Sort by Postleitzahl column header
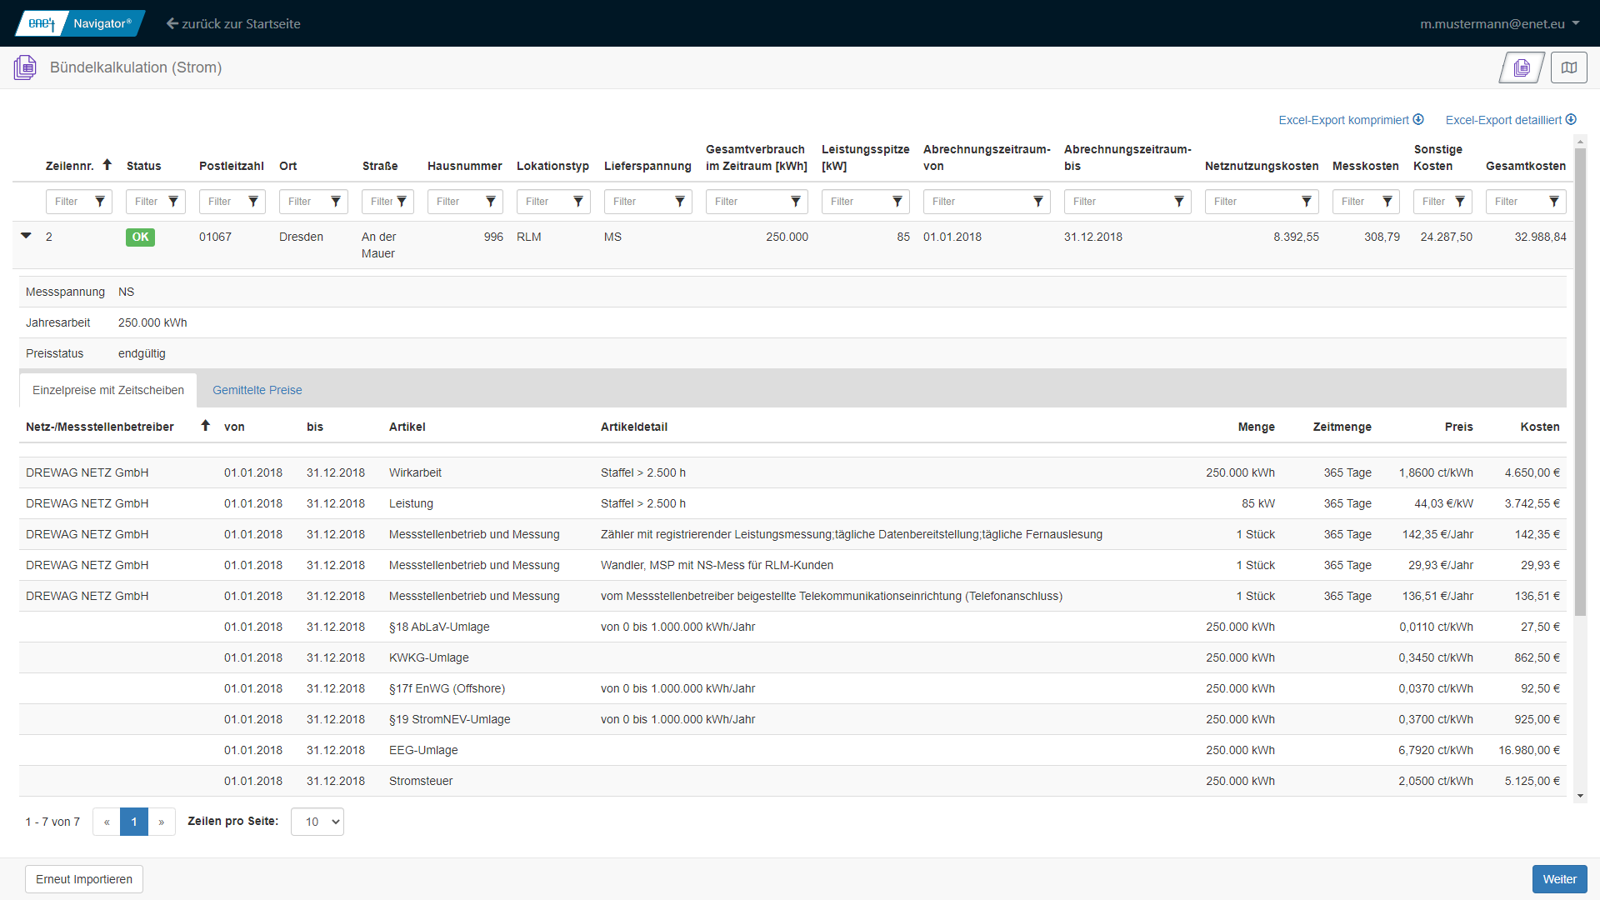This screenshot has width=1600, height=900. (232, 166)
